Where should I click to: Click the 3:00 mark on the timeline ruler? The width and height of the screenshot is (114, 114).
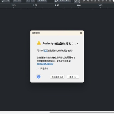point(79,5)
